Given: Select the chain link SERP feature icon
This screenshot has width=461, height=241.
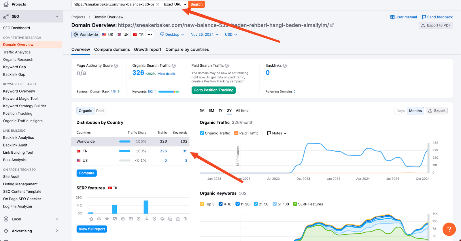Looking at the screenshot, I should [99, 219].
